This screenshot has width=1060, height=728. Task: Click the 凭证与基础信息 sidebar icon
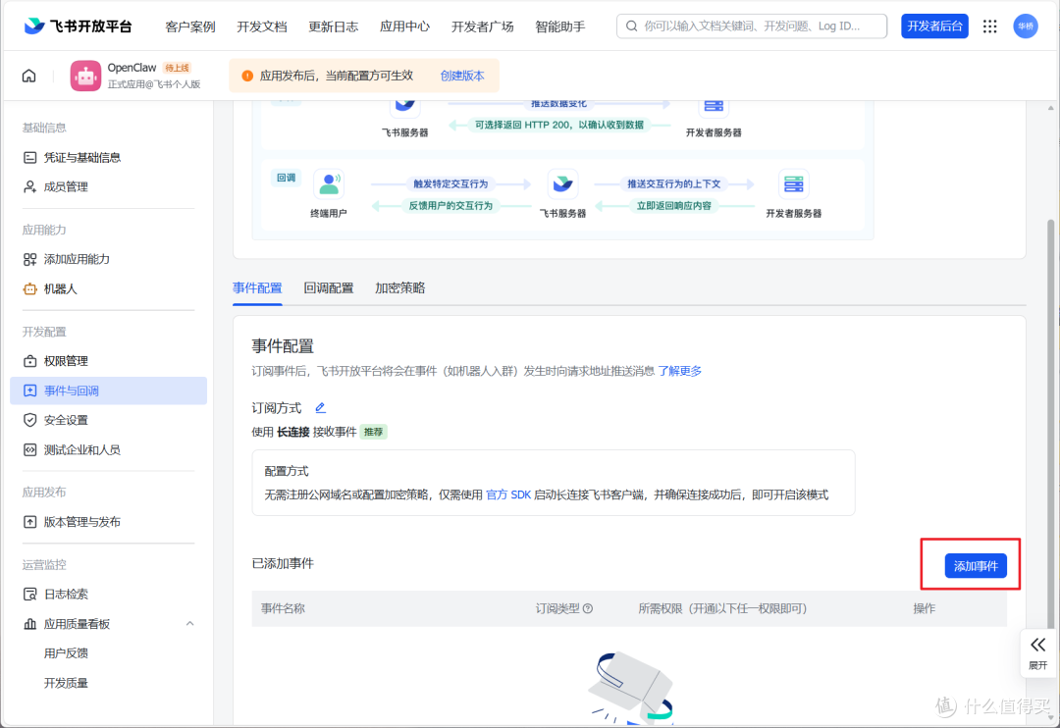29,158
